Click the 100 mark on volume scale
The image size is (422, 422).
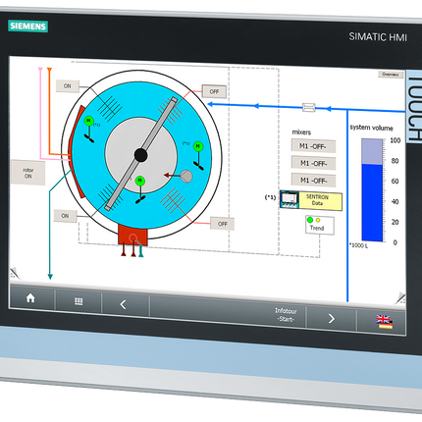click(396, 140)
